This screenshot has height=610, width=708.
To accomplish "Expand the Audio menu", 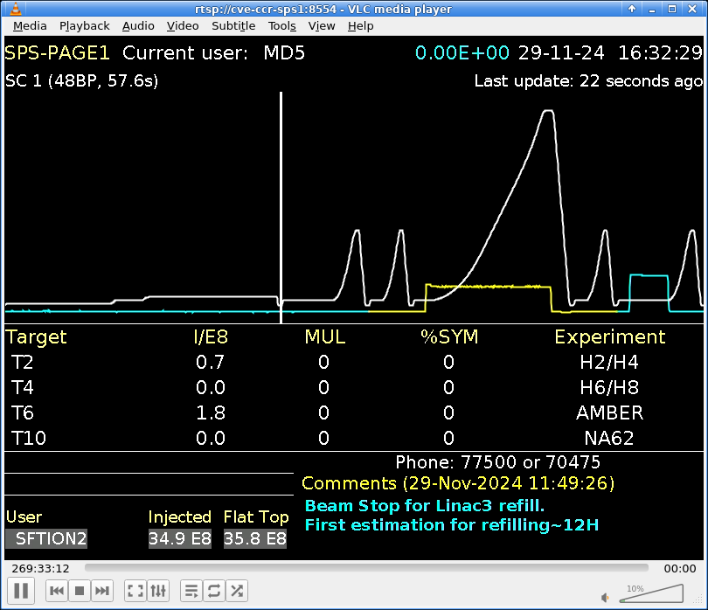I will (x=138, y=26).
